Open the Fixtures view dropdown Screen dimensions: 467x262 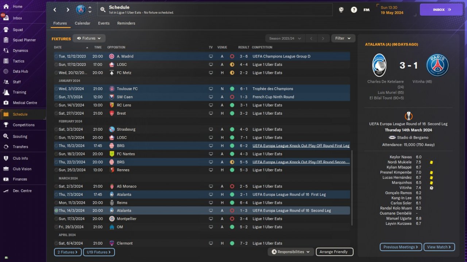pyautogui.click(x=89, y=38)
